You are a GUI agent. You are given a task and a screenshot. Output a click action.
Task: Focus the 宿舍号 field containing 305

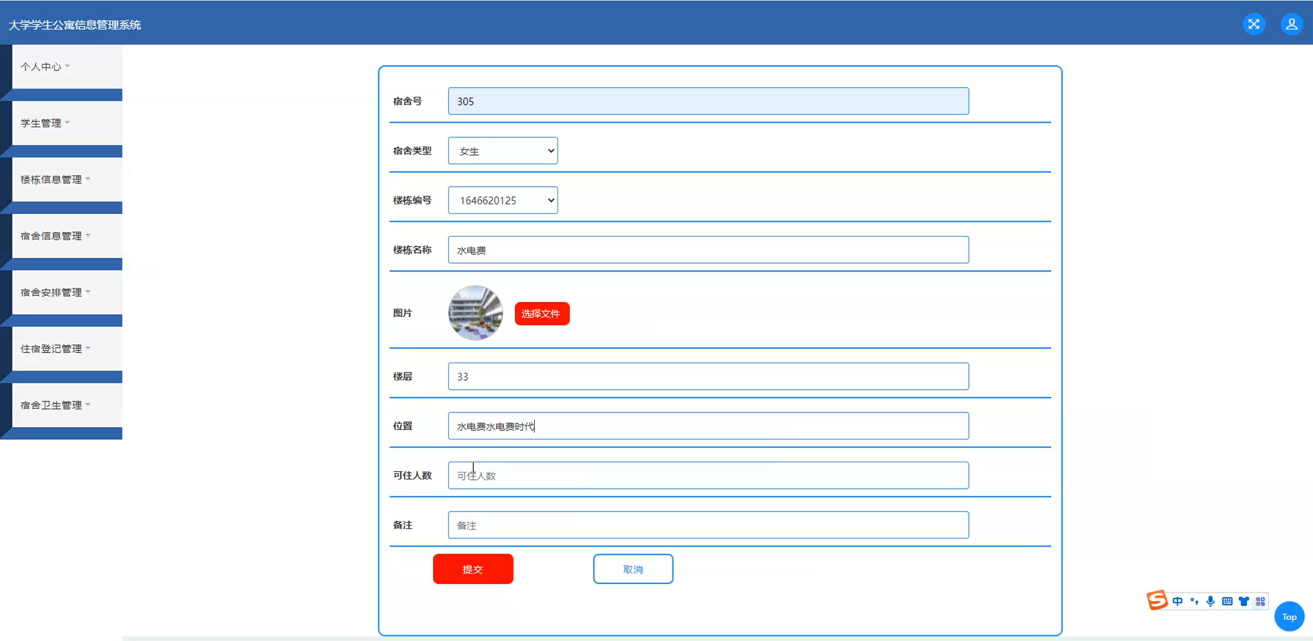coord(708,101)
